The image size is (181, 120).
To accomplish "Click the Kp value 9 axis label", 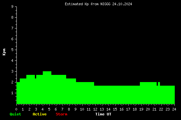I will pyautogui.click(x=13, y=7).
